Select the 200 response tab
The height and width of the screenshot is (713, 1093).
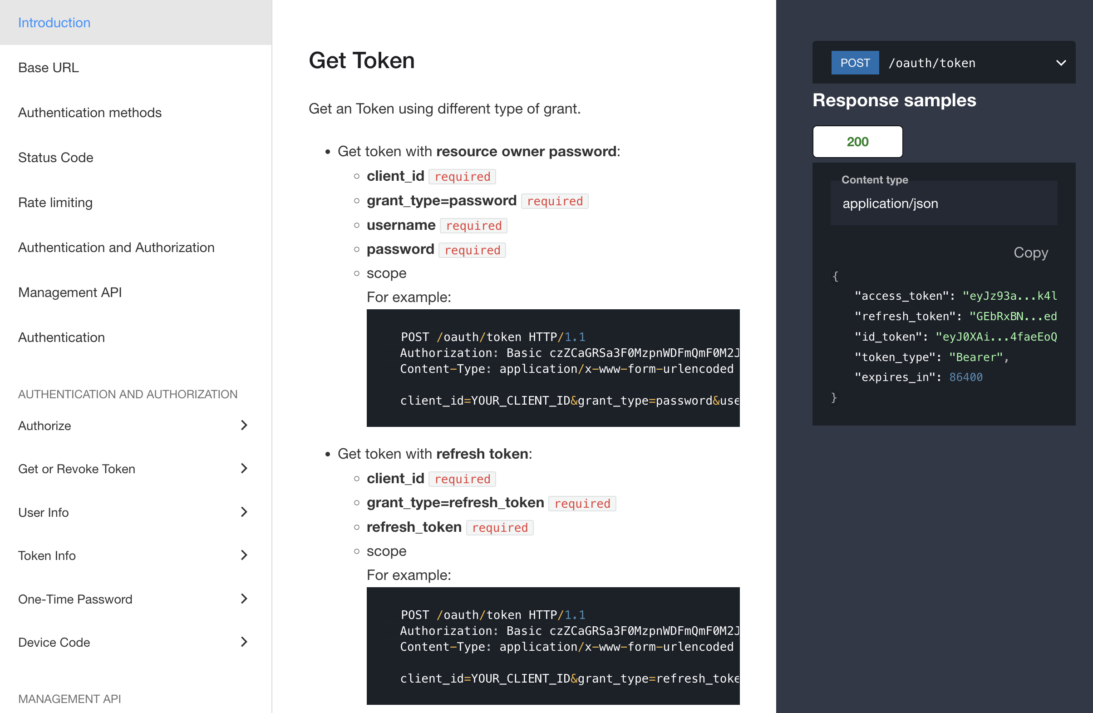[x=857, y=142]
